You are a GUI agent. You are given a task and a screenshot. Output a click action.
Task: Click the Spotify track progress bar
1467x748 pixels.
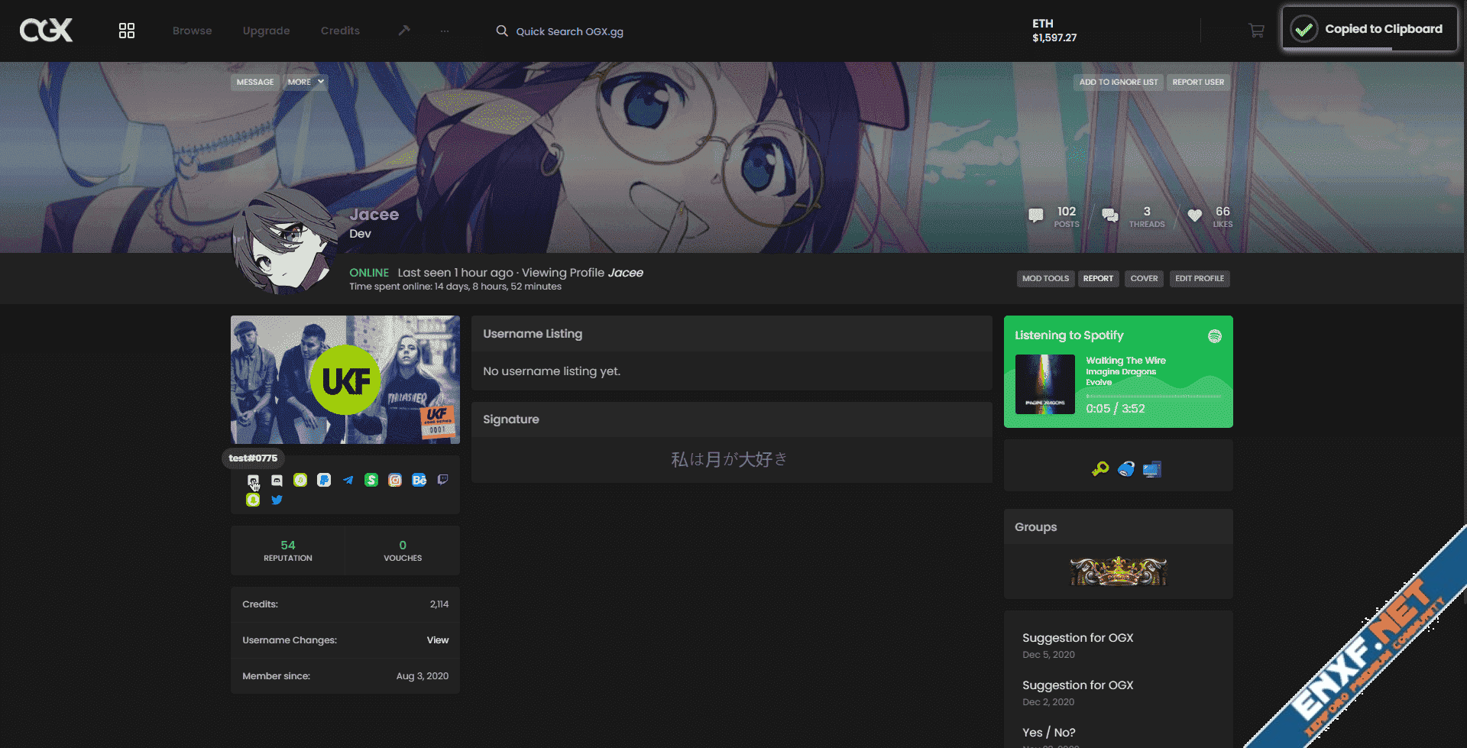click(1153, 397)
